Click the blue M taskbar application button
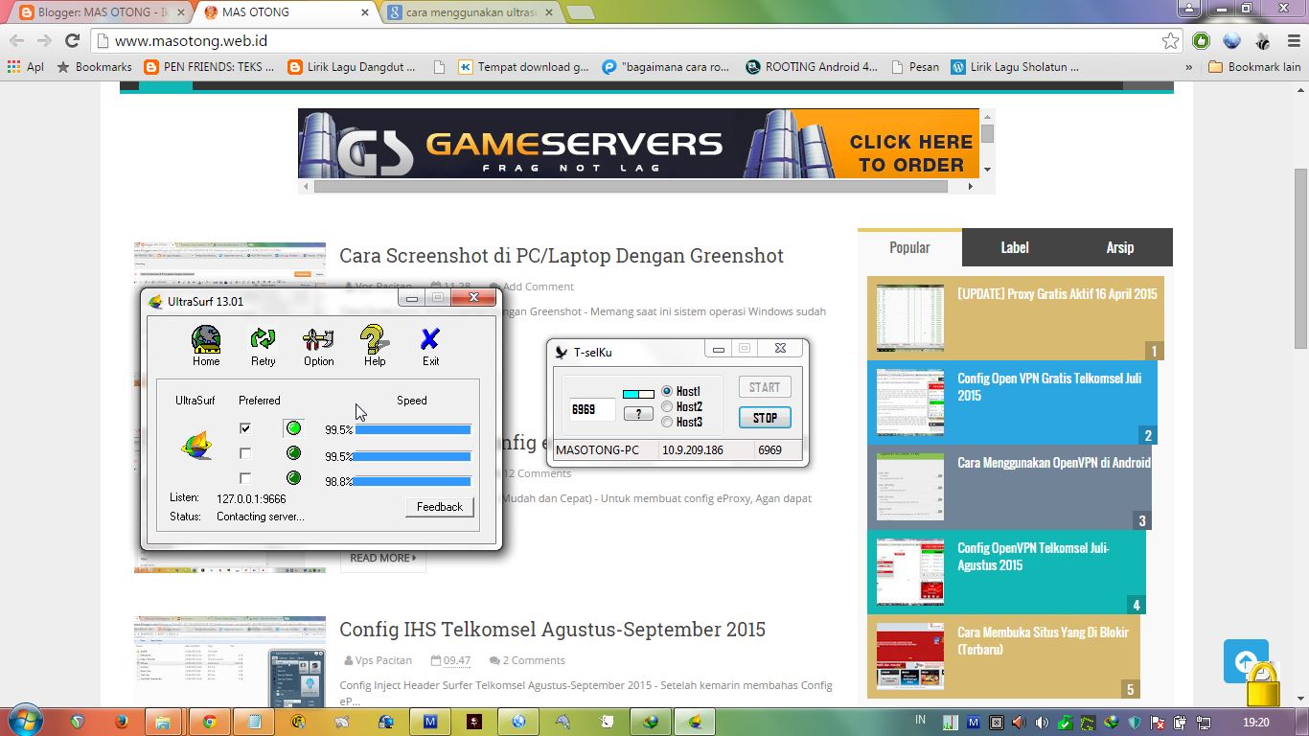 click(x=430, y=722)
